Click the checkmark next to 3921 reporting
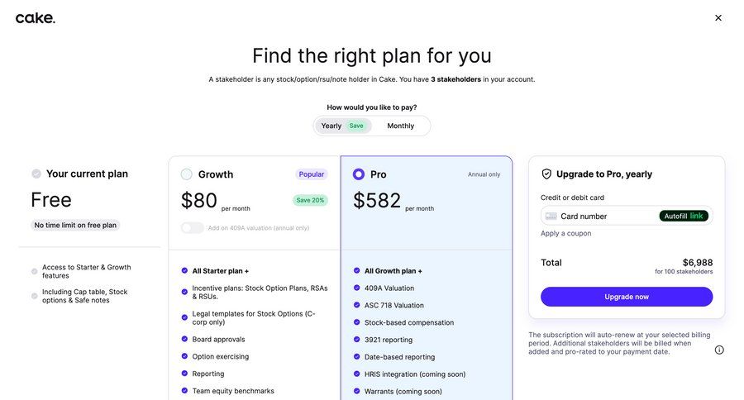 coord(357,340)
